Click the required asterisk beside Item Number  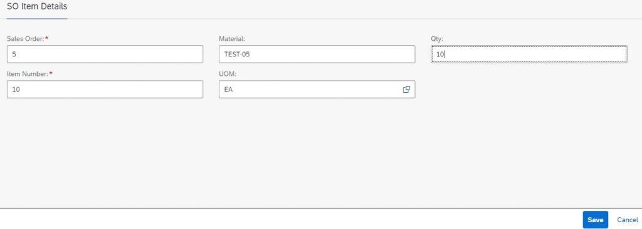click(51, 73)
